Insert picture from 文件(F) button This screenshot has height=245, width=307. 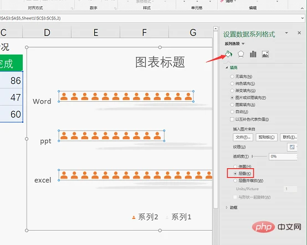tap(243, 137)
